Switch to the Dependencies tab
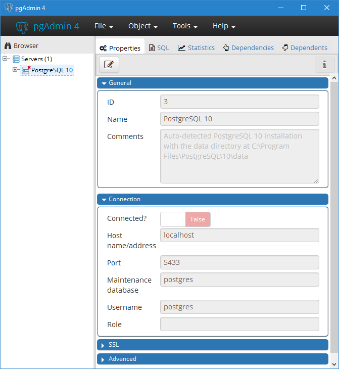 coord(249,48)
